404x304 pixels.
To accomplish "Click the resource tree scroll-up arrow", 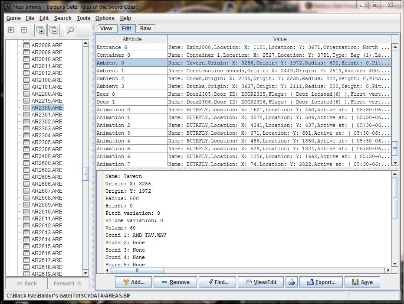I will (x=85, y=43).
